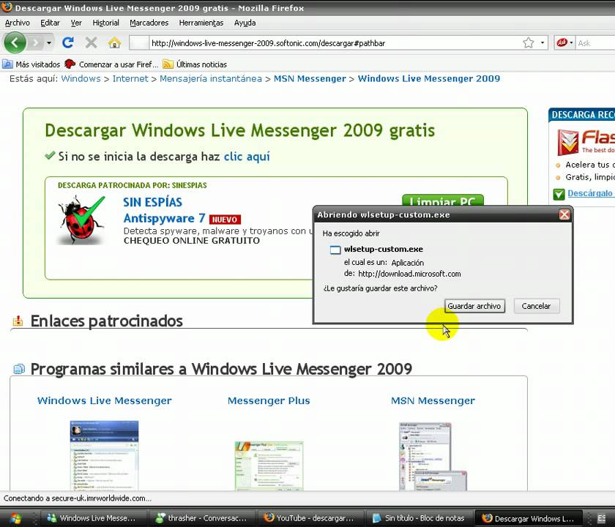Open the SIN ESPÍAS Antispyware 7 link
615x527 pixels.
164,210
